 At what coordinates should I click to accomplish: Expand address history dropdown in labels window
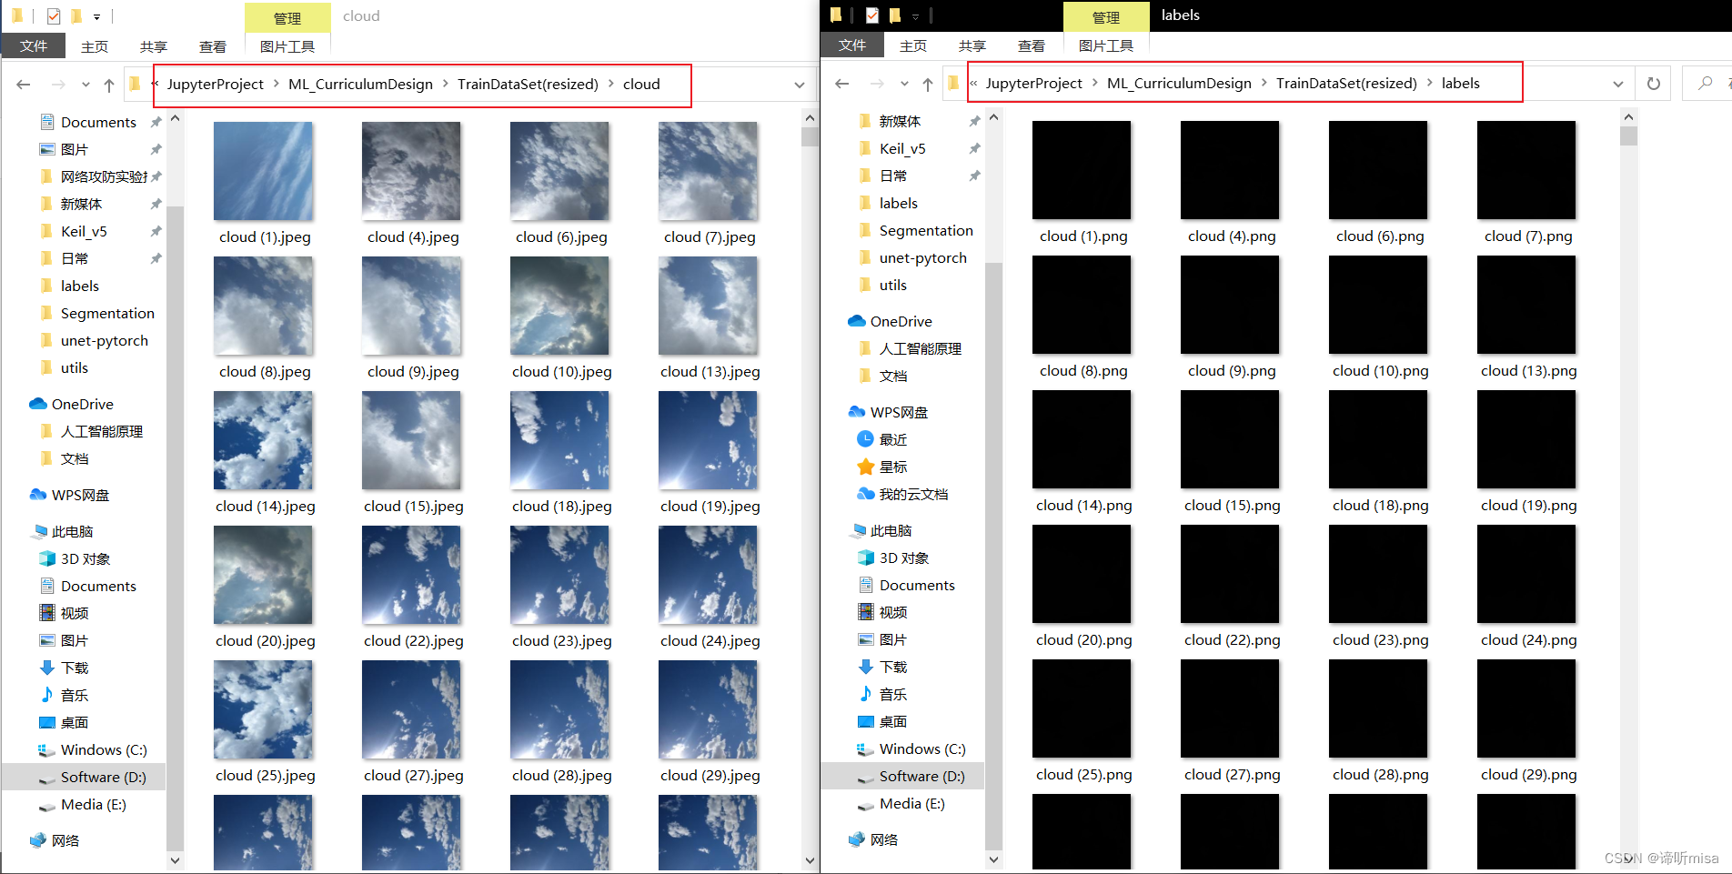pyautogui.click(x=1618, y=84)
